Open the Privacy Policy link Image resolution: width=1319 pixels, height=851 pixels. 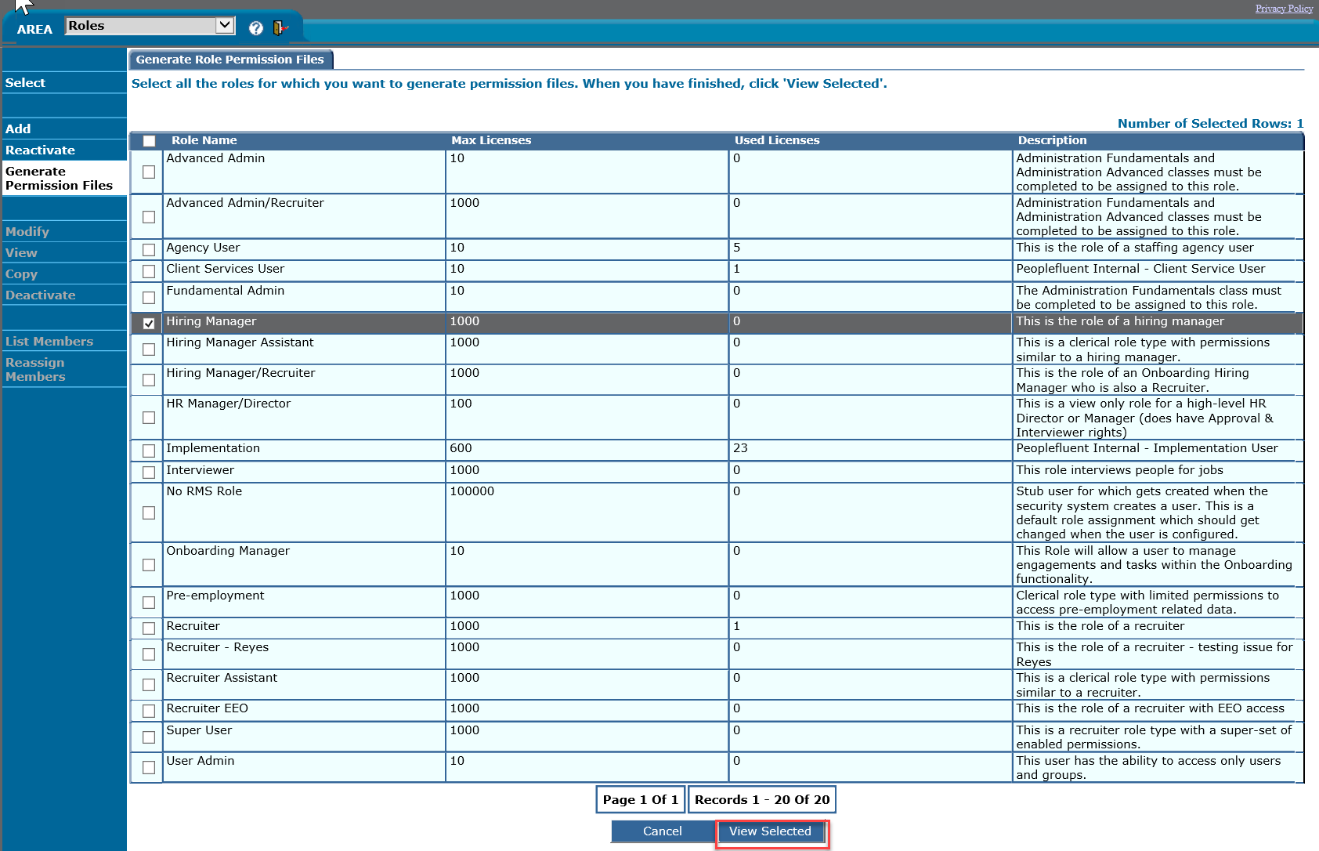click(x=1284, y=9)
